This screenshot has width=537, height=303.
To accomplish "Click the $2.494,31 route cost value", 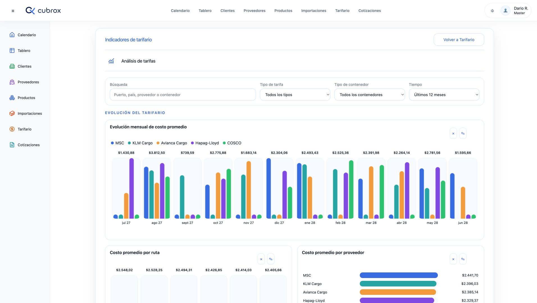I will [184, 270].
